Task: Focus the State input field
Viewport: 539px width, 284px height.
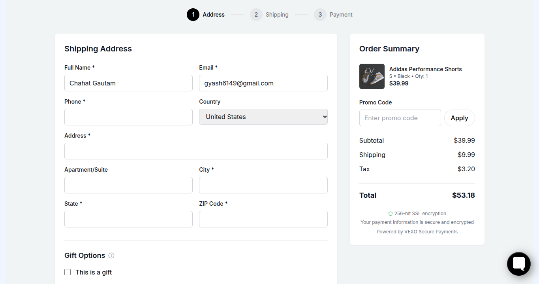Action: pos(128,219)
